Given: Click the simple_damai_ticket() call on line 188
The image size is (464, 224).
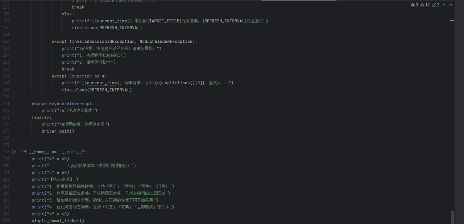Looking at the screenshot, I should (58, 221).
